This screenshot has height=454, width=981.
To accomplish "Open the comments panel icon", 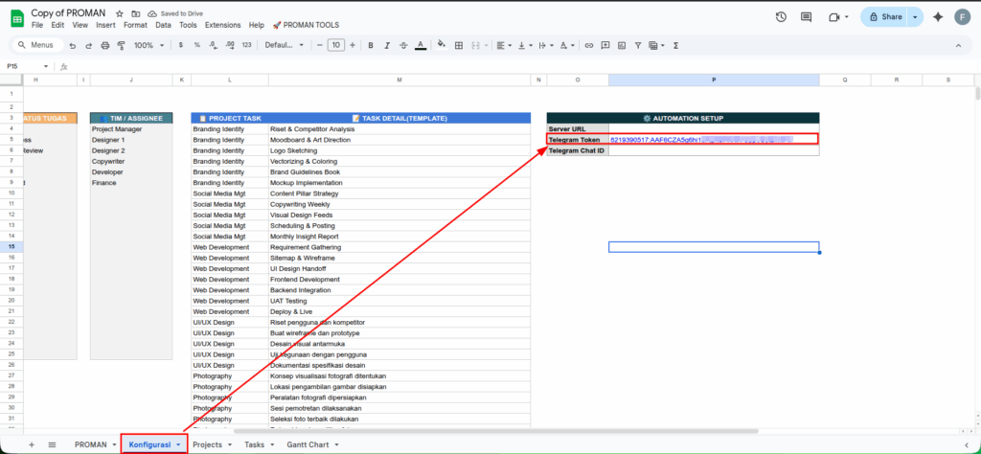I will click(x=807, y=17).
